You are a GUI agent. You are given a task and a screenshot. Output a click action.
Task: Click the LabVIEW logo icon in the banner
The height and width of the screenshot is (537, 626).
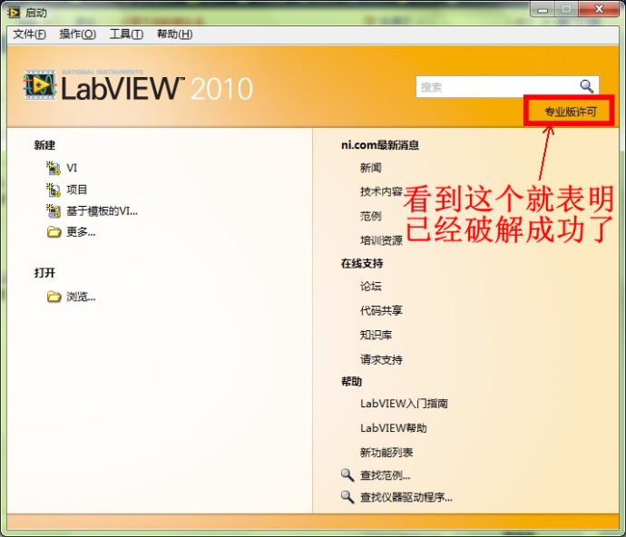(40, 84)
